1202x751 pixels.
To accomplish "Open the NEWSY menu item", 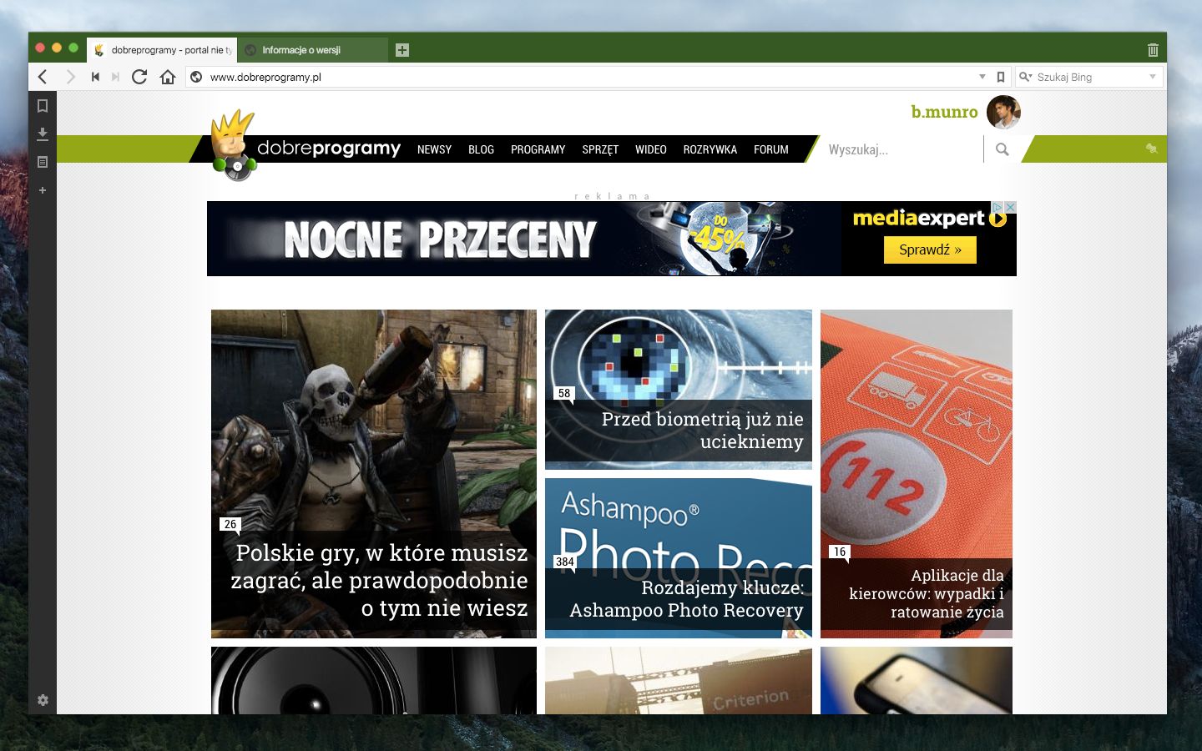I will (x=434, y=149).
